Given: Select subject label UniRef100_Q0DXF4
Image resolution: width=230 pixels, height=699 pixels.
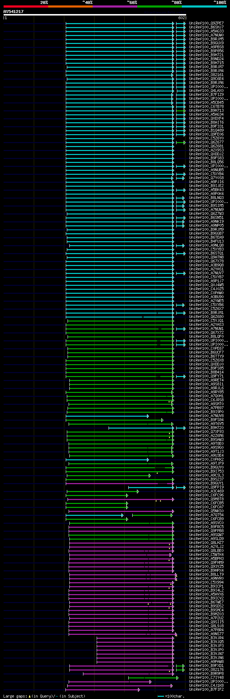Looking at the screenshot, I should point(206,118).
